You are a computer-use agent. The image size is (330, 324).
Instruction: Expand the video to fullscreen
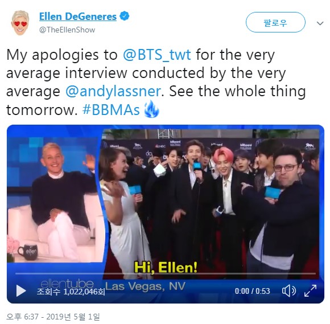pos(310,291)
